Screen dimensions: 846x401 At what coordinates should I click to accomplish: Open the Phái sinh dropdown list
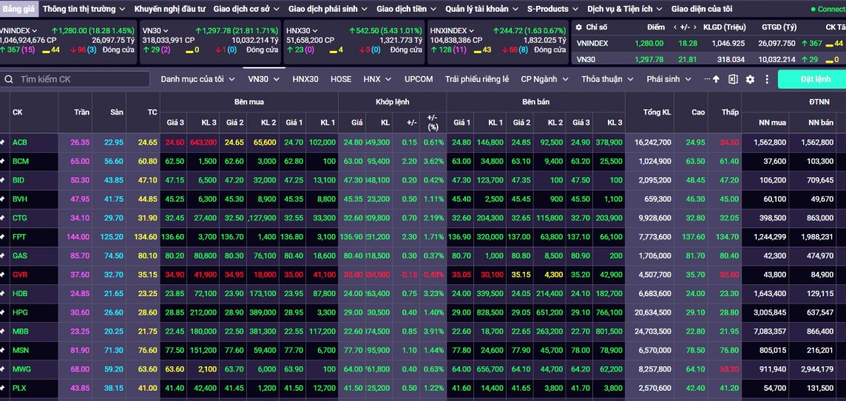coord(669,79)
